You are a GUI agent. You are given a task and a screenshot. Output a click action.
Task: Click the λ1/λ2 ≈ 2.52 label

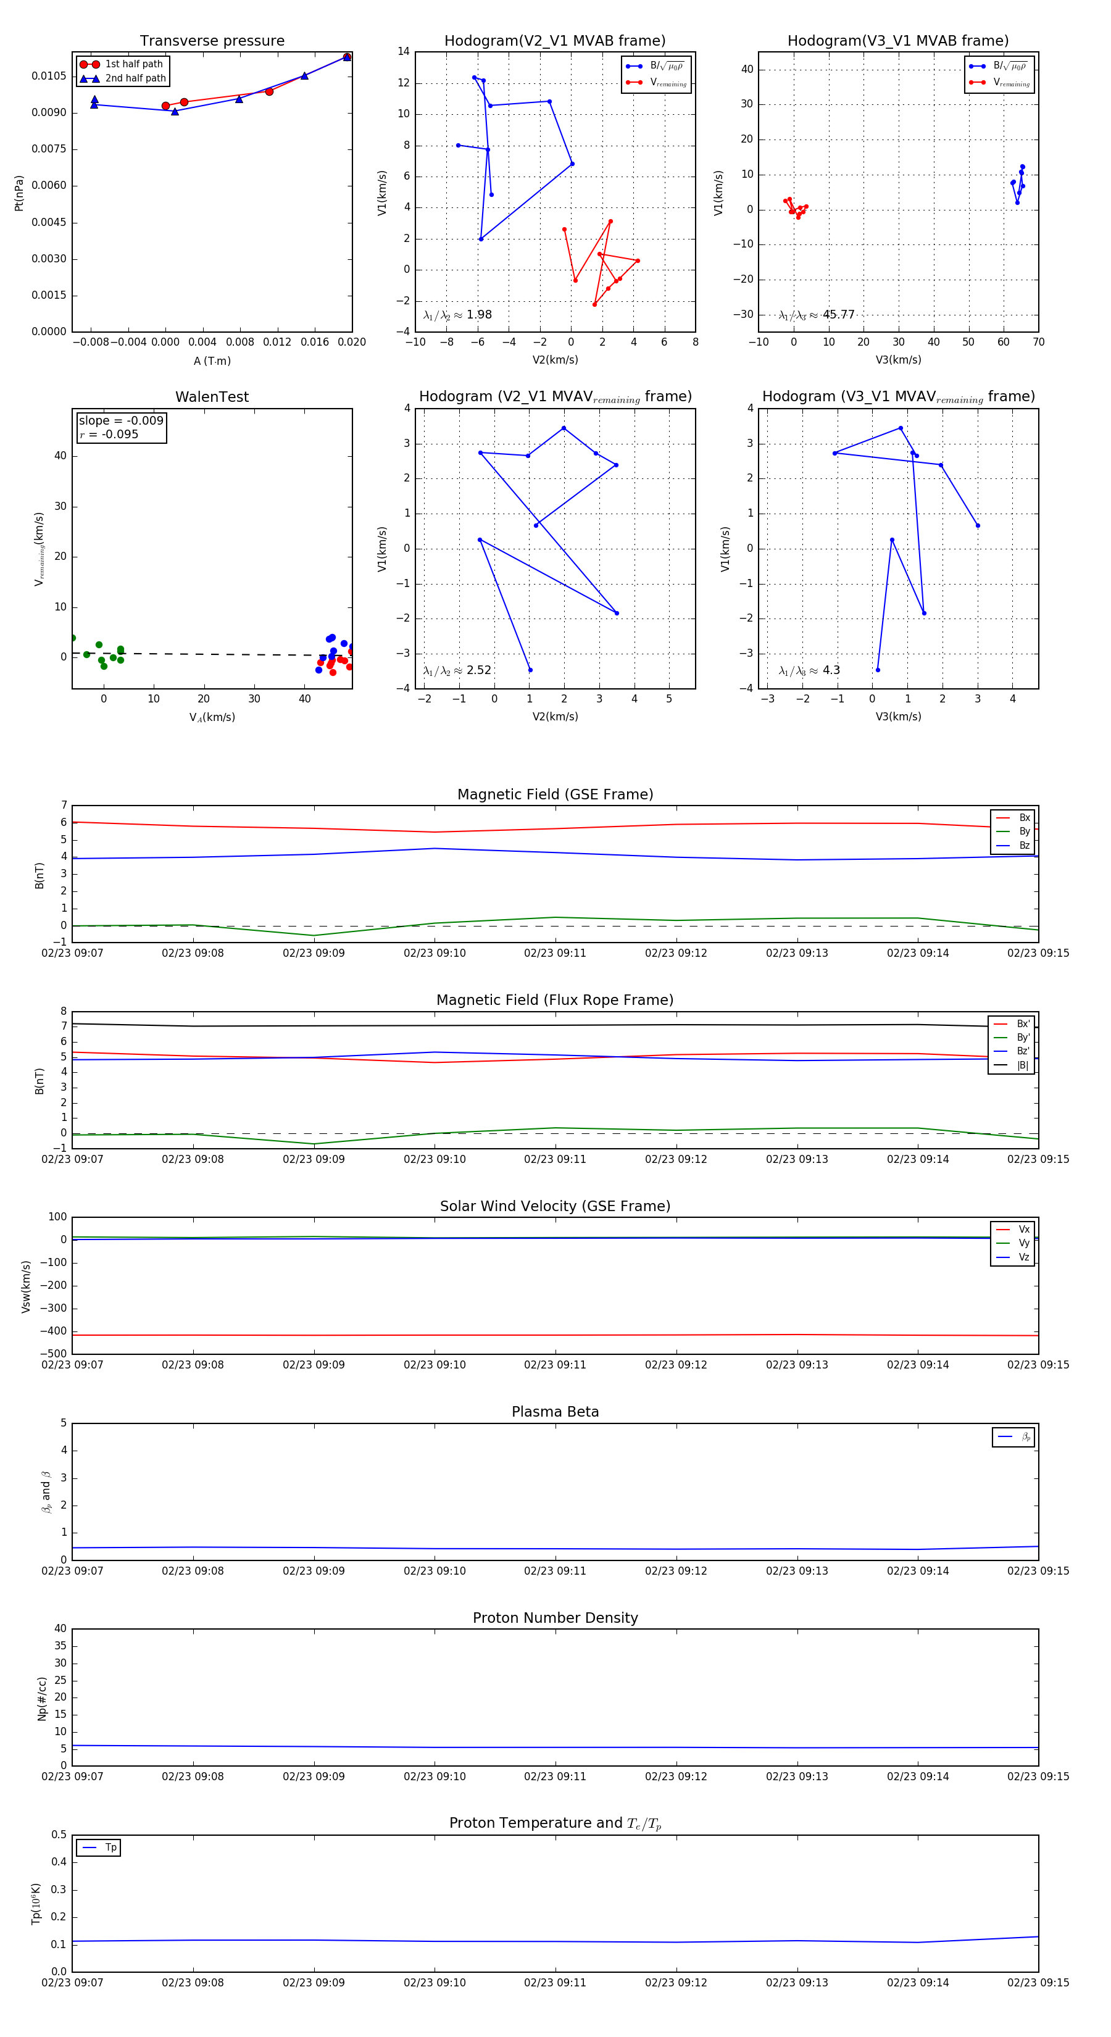coord(458,670)
